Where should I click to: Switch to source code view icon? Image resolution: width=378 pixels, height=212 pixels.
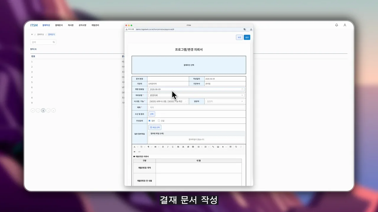(139, 152)
